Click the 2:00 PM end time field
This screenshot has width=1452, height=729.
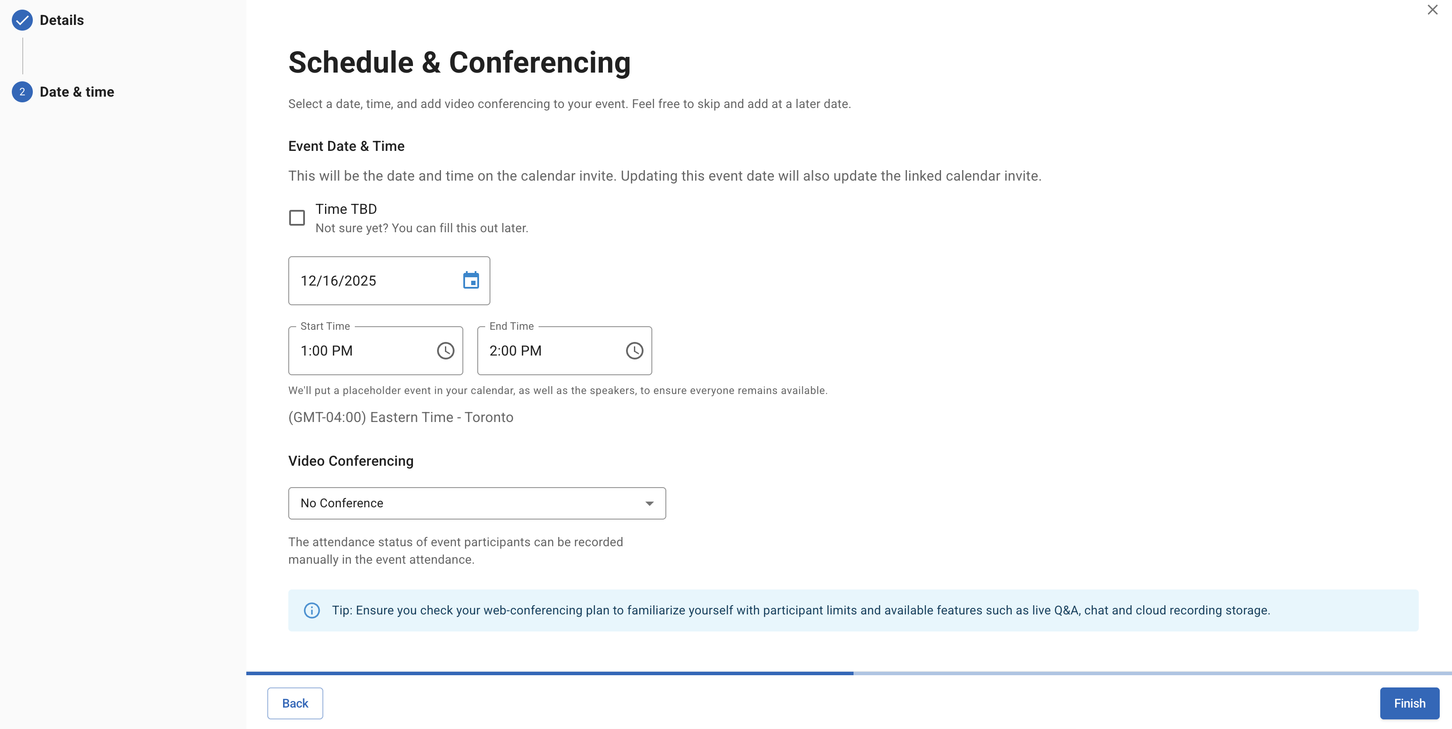[549, 350]
